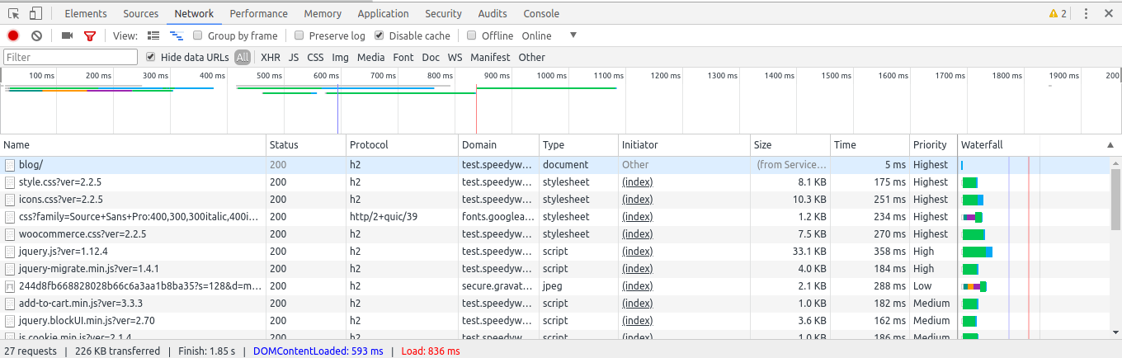Click the image icon of the gravatar jpeg row
The height and width of the screenshot is (358, 1122).
point(10,286)
